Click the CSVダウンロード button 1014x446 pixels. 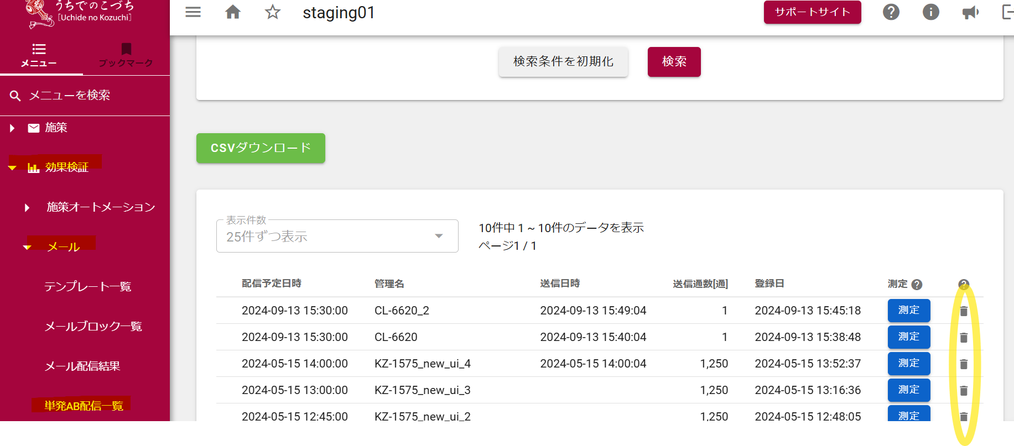tap(261, 148)
